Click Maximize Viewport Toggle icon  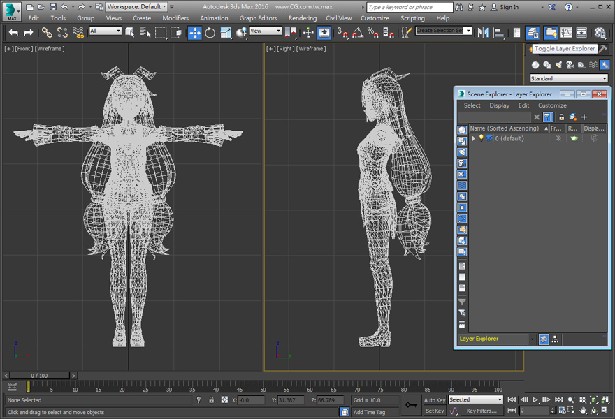(605, 411)
